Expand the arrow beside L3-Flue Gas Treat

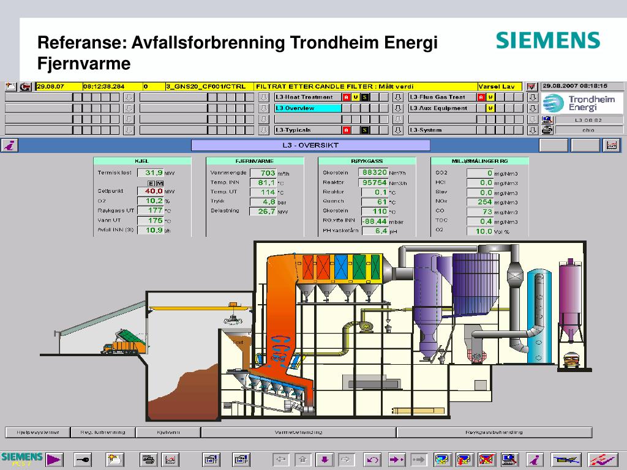532,97
